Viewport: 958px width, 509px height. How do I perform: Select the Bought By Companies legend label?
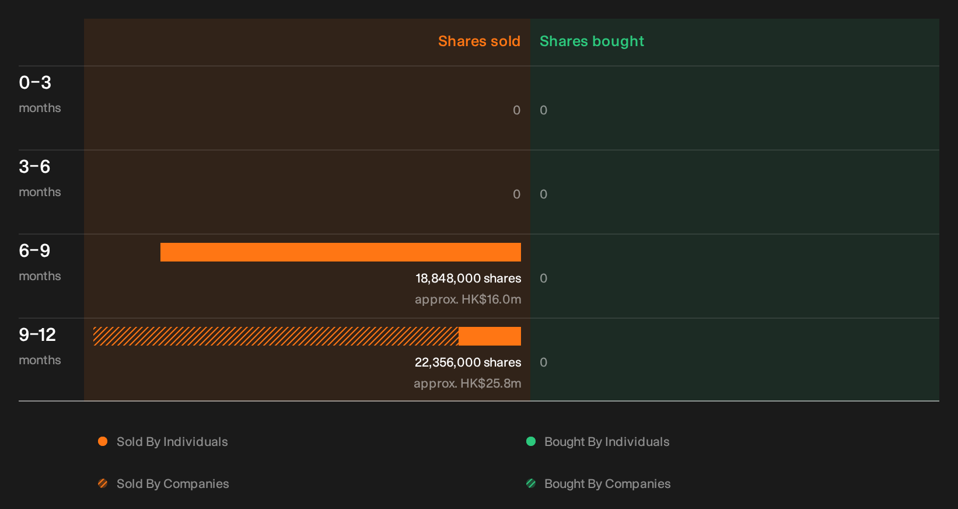(x=607, y=484)
